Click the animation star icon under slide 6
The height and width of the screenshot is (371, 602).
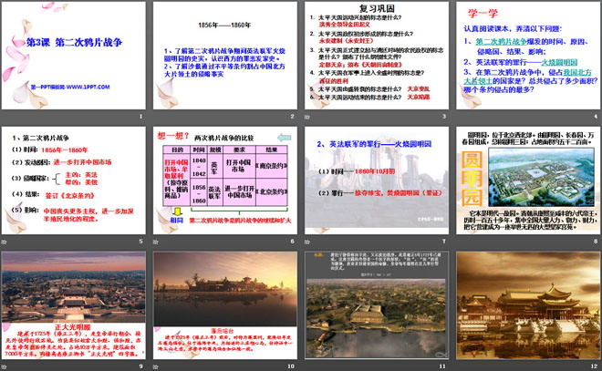tap(156, 242)
